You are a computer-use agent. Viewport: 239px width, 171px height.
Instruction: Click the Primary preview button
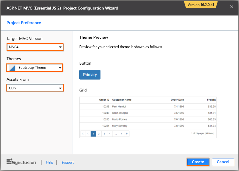pos(90,74)
